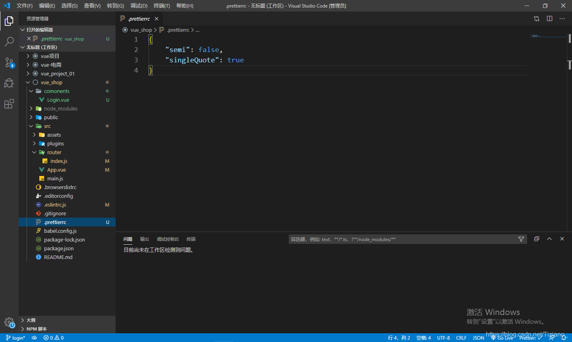
Task: Toggle the problems panel maximize chevron
Action: (x=549, y=239)
